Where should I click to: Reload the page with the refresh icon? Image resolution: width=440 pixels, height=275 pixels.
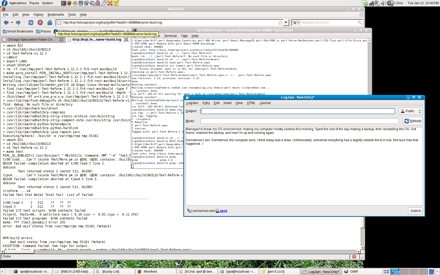point(31,23)
